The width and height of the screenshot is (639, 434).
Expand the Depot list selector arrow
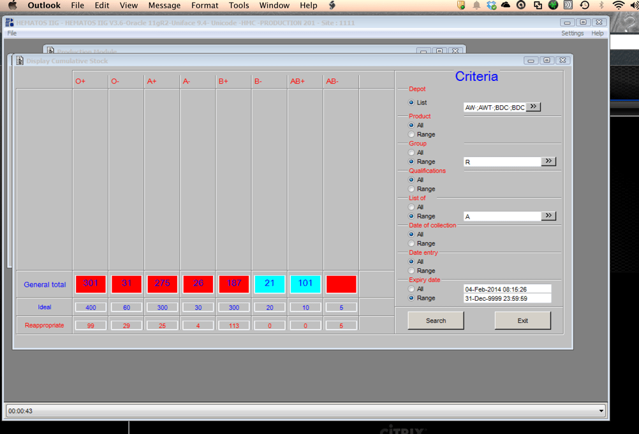coord(533,107)
